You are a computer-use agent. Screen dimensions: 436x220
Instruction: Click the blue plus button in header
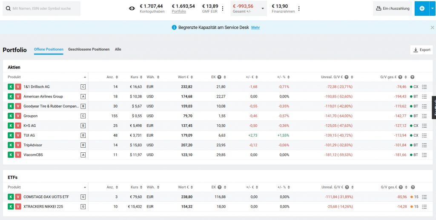coord(422,9)
